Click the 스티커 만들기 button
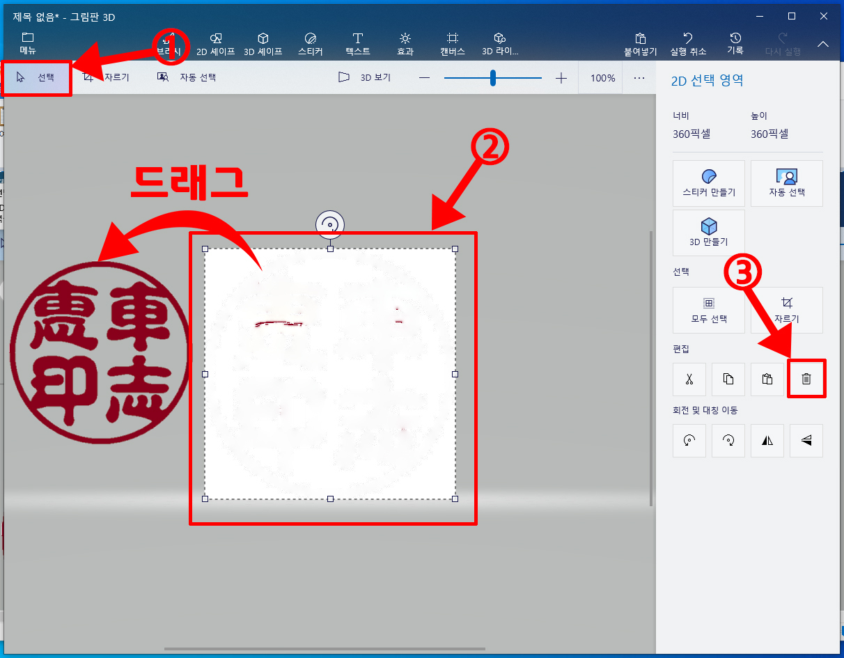 coord(709,183)
